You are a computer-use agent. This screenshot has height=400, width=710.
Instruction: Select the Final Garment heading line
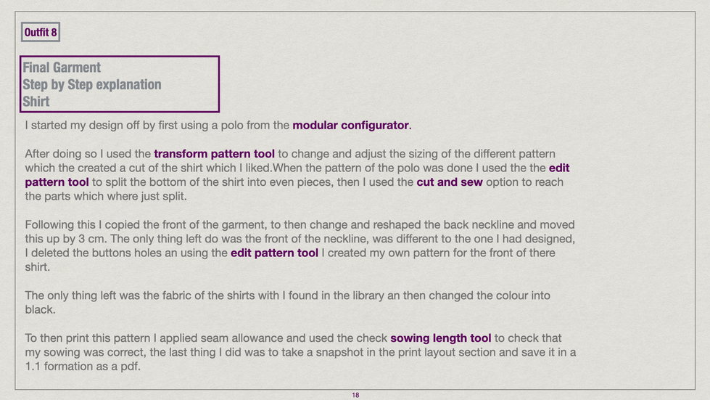pyautogui.click(x=62, y=68)
